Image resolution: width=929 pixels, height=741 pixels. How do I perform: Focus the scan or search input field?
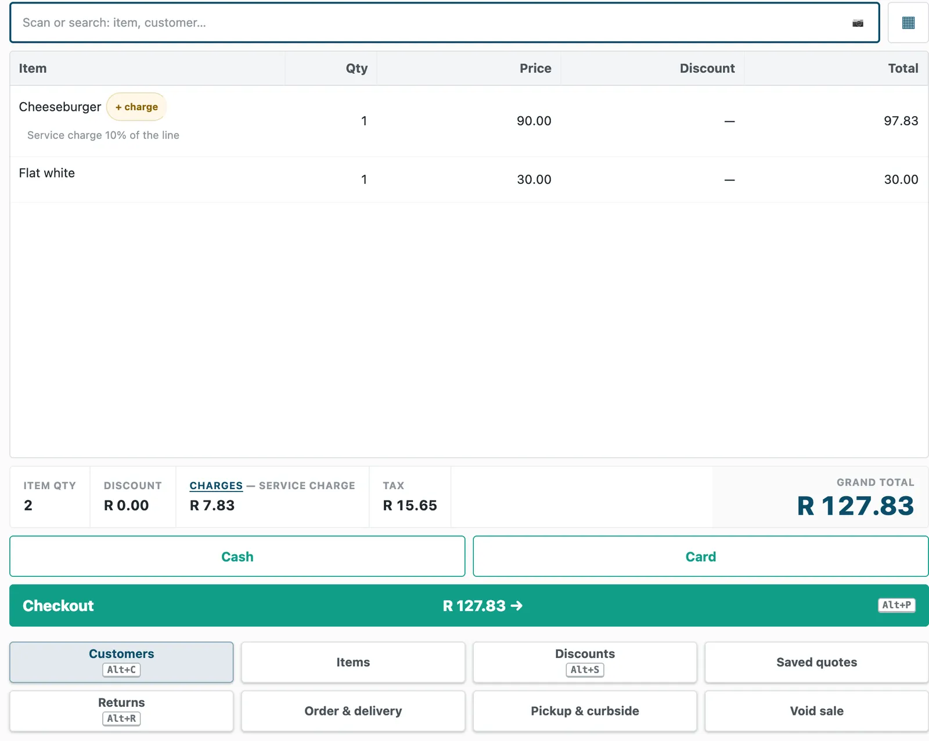click(445, 23)
